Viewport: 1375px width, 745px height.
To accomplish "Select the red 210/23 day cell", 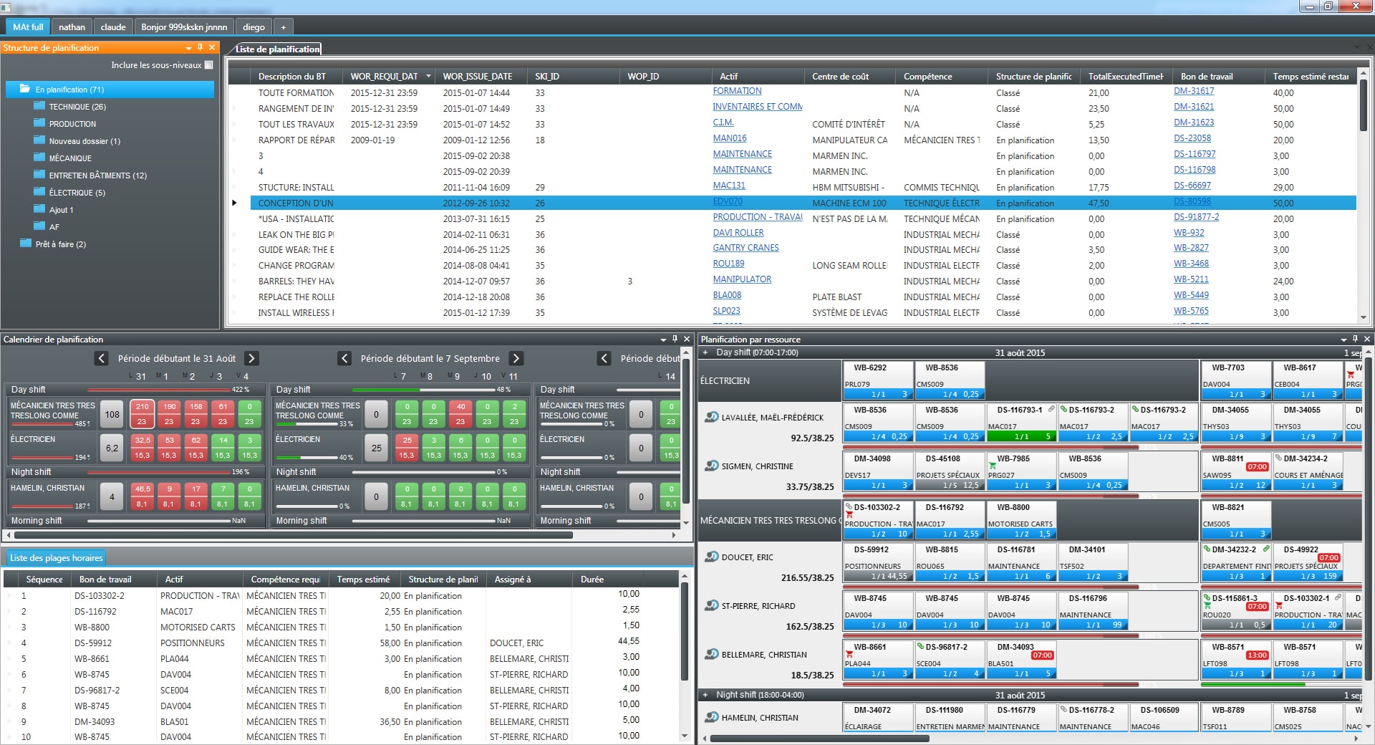I will coord(142,414).
